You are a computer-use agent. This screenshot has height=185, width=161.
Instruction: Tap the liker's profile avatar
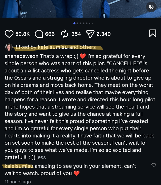(x=9, y=47)
